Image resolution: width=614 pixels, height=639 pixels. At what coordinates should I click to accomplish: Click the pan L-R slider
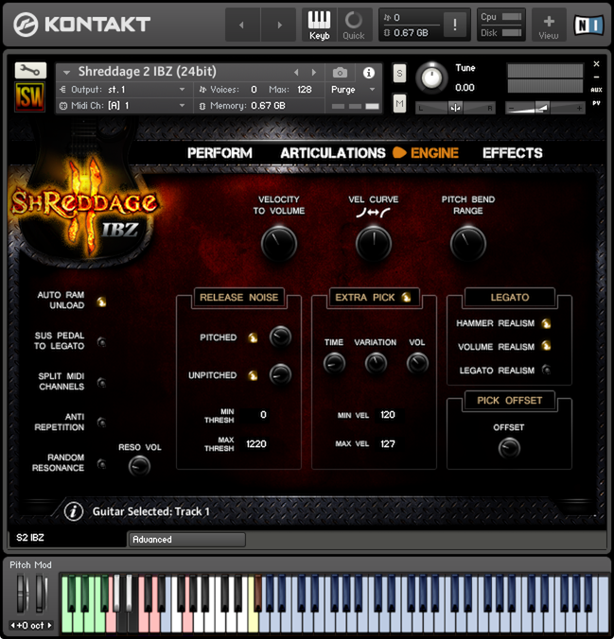click(455, 108)
